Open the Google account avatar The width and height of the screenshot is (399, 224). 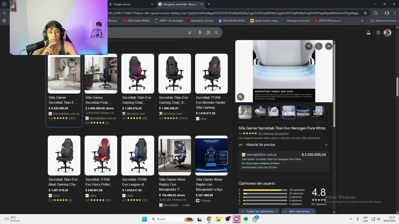[x=387, y=33]
